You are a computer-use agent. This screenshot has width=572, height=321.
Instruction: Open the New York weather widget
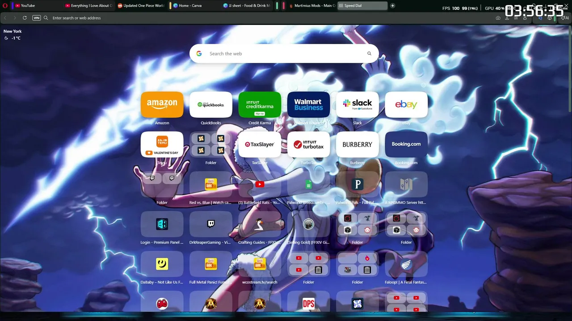[13, 34]
